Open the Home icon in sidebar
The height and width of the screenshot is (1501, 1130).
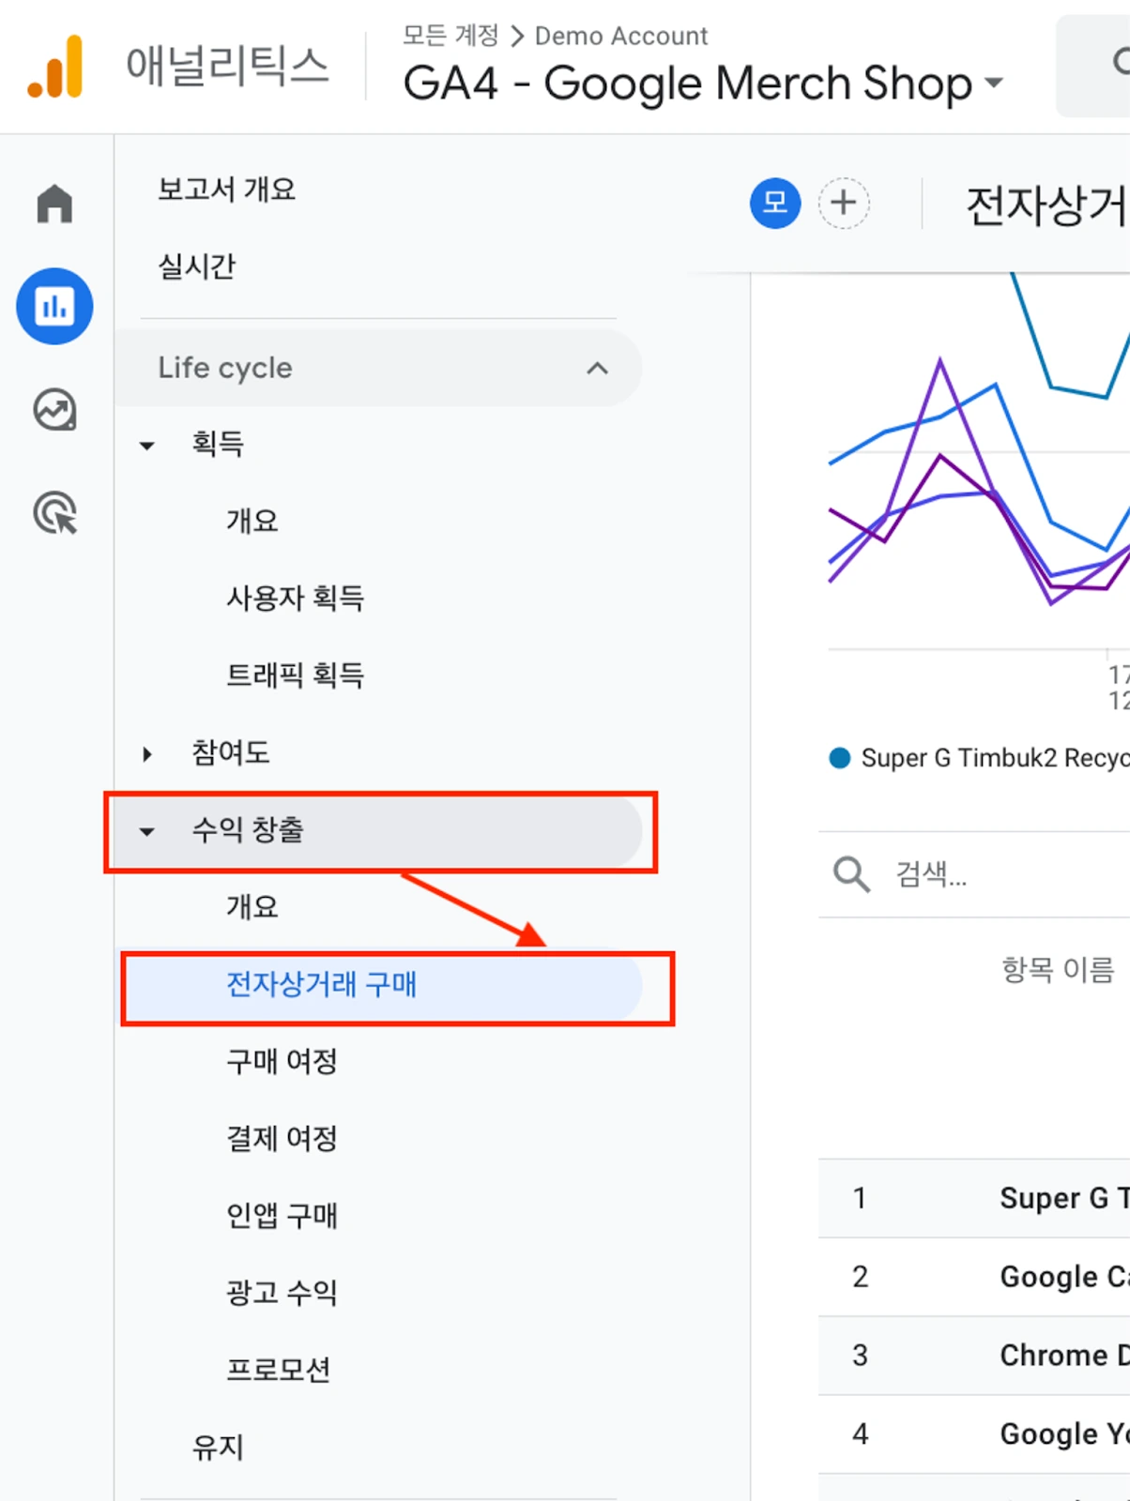point(54,204)
